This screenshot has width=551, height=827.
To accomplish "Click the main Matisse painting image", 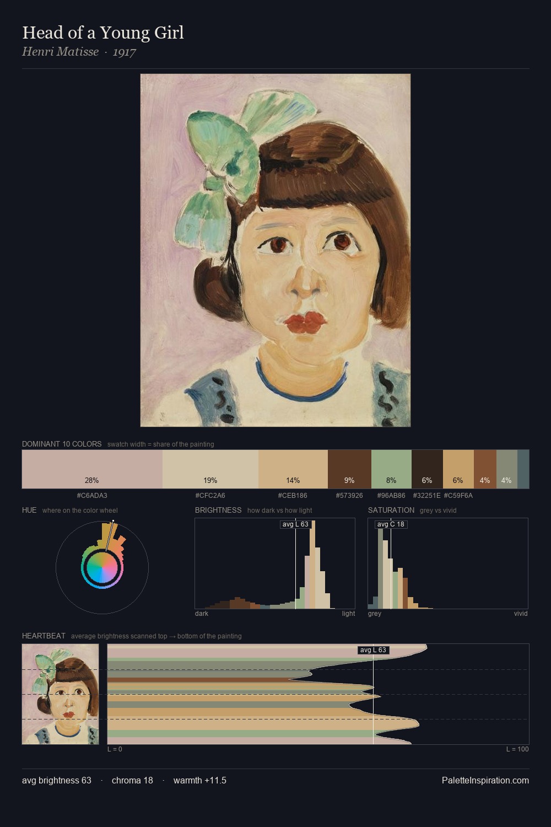I will (275, 250).
